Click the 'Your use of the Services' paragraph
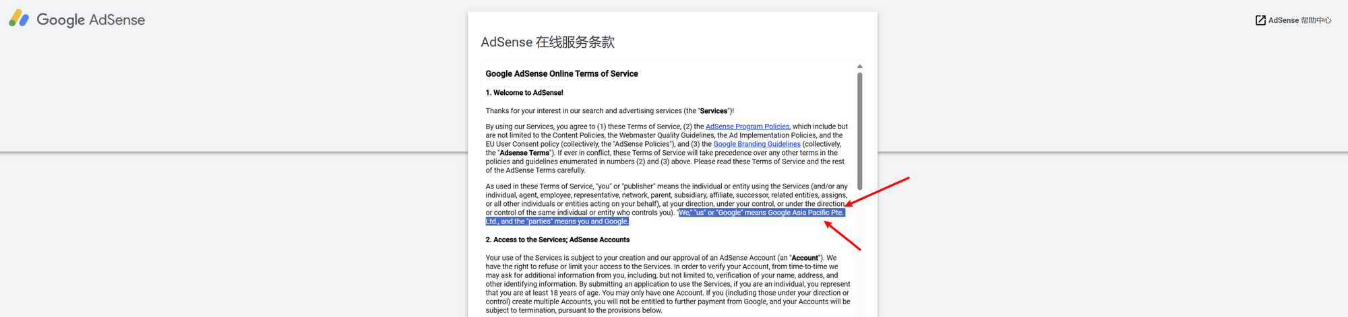Image resolution: width=1348 pixels, height=317 pixels. [x=668, y=284]
